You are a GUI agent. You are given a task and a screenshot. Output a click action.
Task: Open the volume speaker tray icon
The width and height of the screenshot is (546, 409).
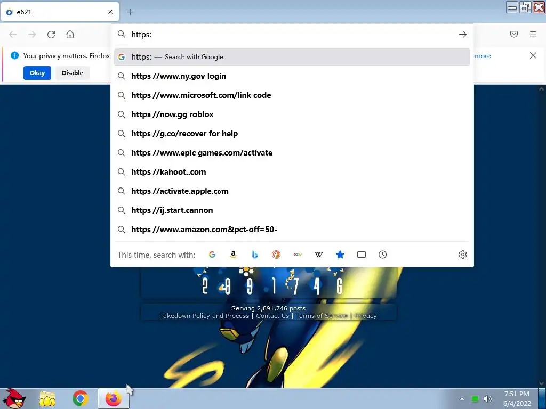(x=488, y=398)
